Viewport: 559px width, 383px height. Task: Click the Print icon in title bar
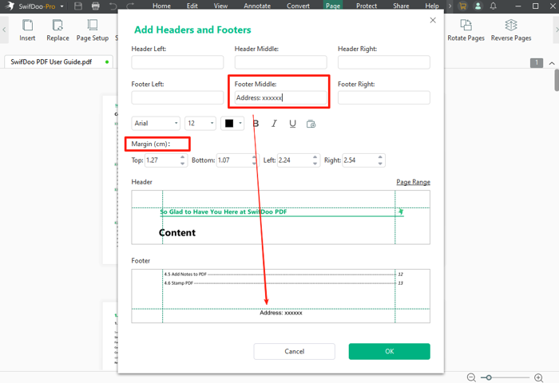click(96, 6)
